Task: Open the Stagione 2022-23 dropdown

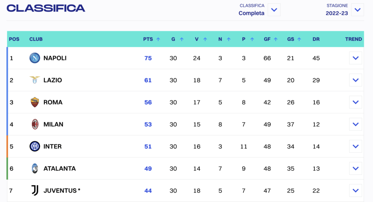Action: pyautogui.click(x=357, y=10)
